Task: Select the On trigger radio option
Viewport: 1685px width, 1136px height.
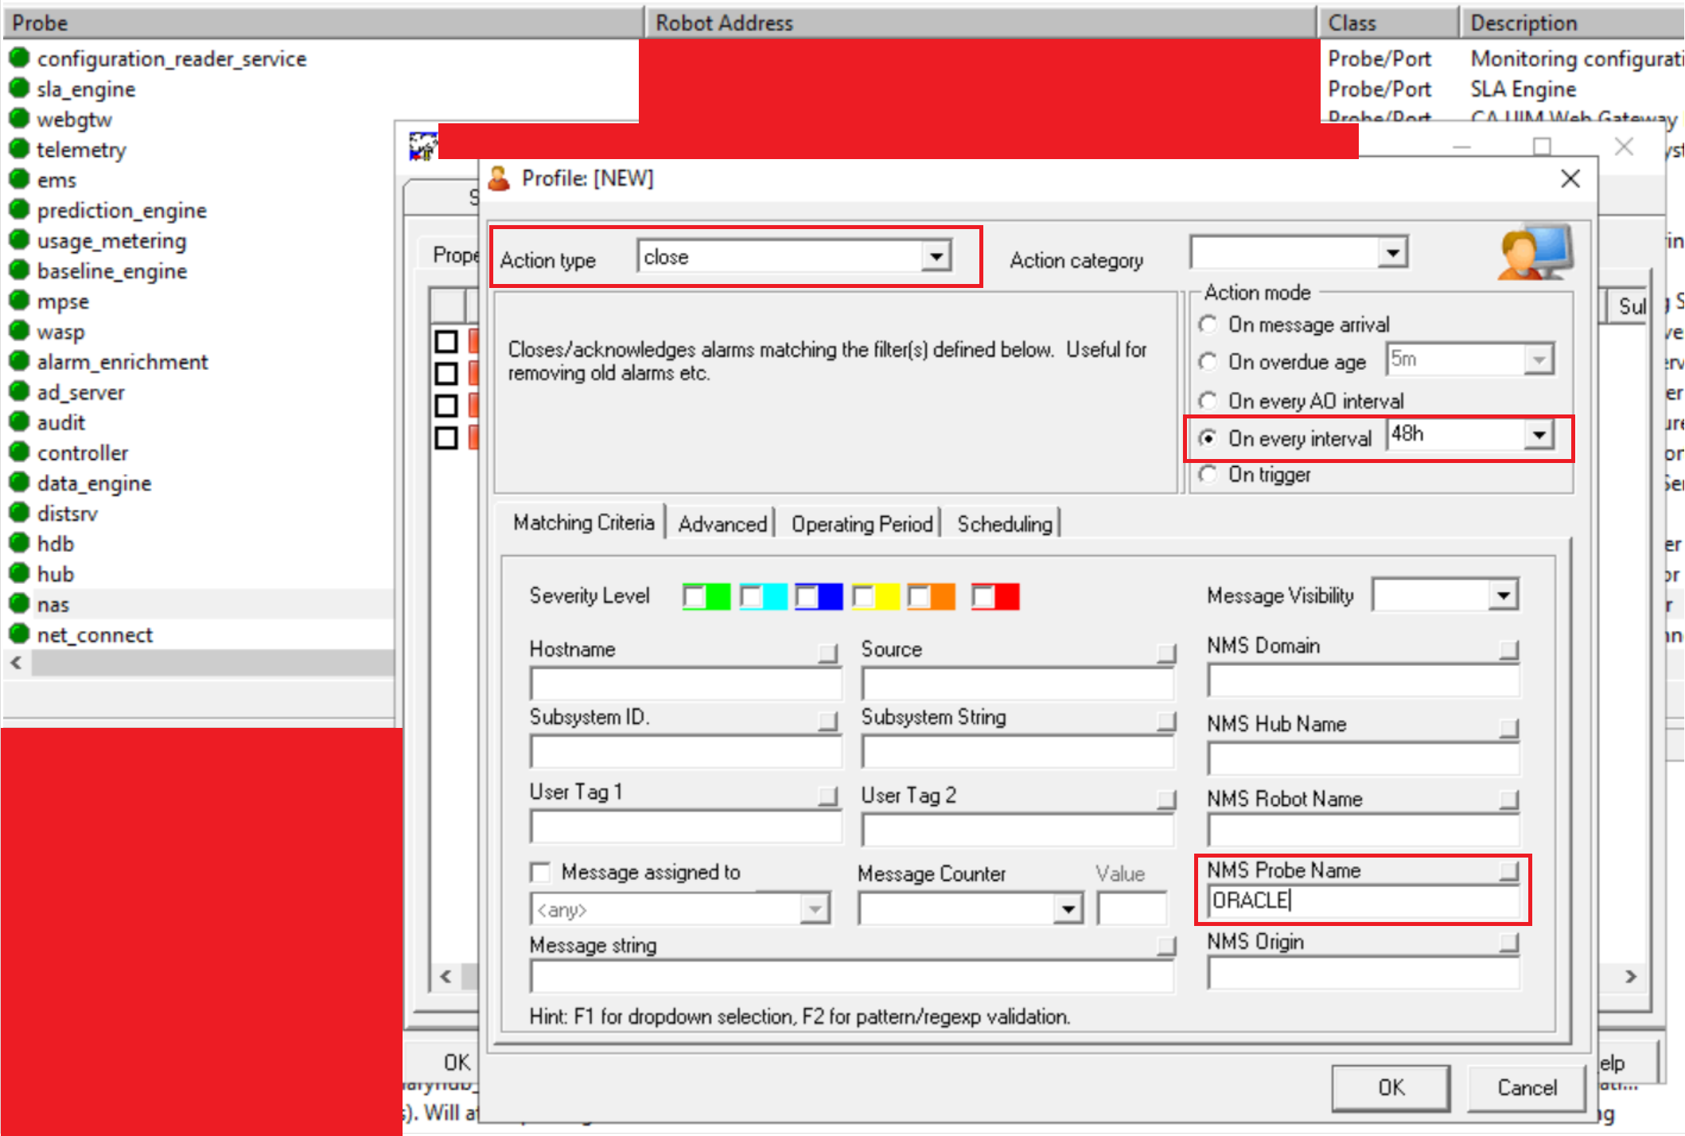Action: [1208, 475]
